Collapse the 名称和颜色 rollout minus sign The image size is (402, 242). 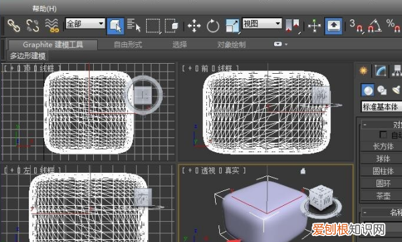pyautogui.click(x=364, y=213)
